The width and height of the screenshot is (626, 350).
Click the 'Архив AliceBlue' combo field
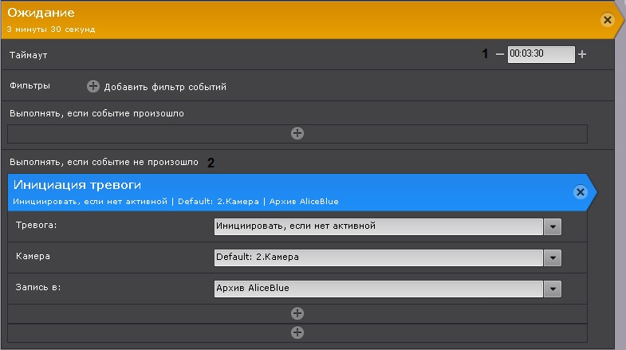point(379,289)
